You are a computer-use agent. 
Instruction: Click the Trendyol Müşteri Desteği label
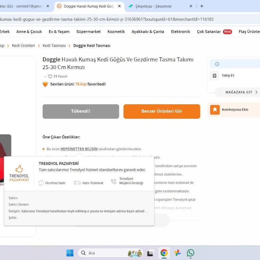pos(131,181)
